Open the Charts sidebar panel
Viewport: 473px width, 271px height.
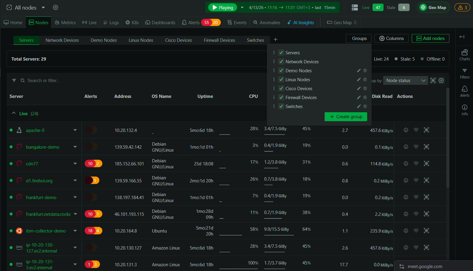coord(464,55)
